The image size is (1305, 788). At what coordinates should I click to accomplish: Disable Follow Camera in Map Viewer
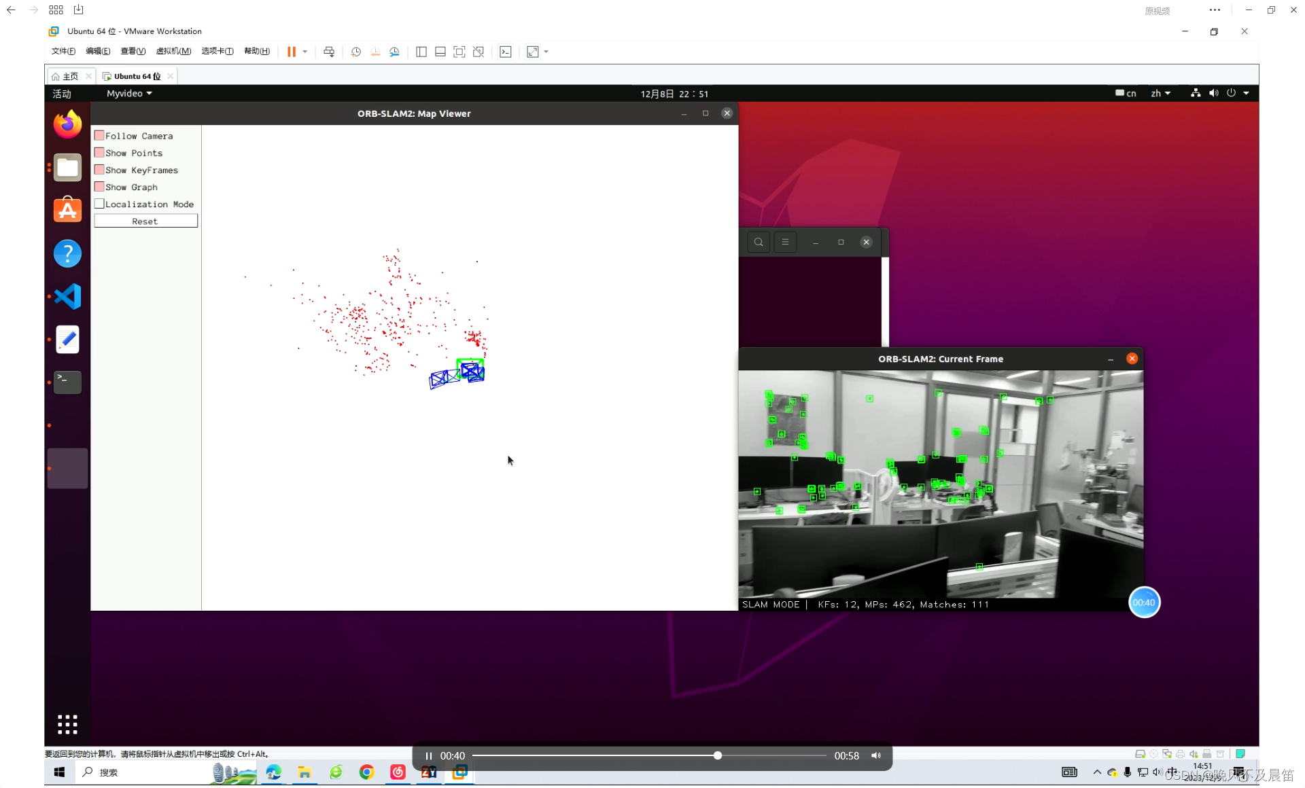click(x=100, y=135)
